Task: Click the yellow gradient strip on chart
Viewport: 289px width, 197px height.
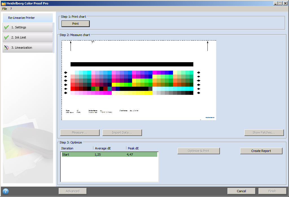Action: pyautogui.click(x=132, y=93)
